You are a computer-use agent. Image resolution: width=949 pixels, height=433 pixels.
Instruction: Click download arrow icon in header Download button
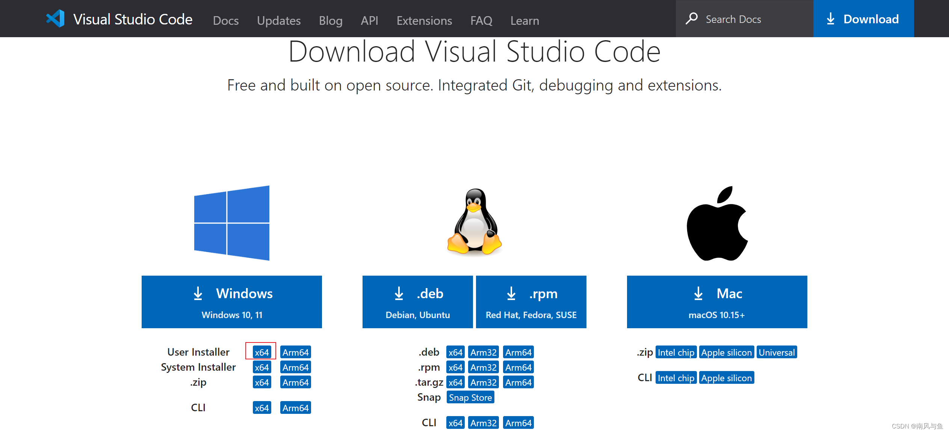[831, 19]
